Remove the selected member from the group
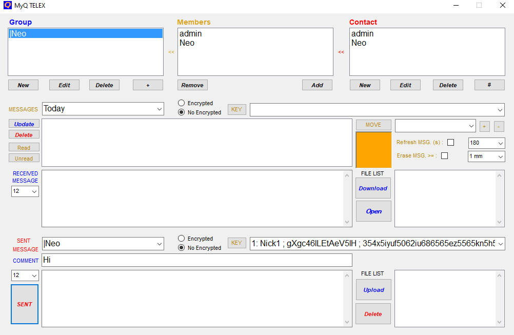This screenshot has width=514, height=335. 192,85
